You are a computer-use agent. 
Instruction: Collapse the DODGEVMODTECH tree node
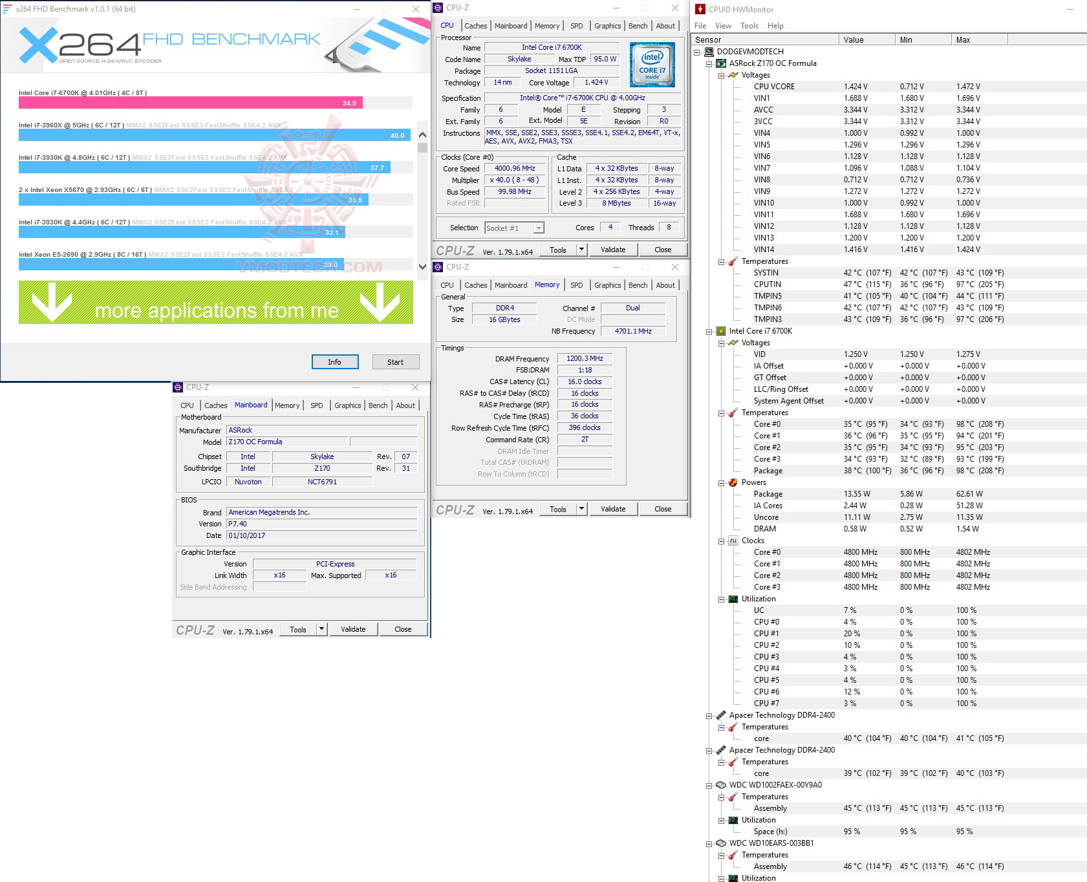tap(697, 52)
